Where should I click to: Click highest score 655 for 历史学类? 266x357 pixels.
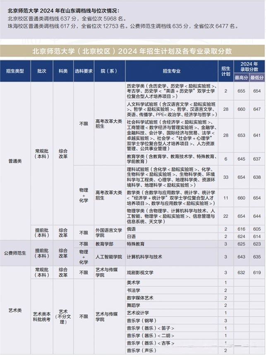241,91
